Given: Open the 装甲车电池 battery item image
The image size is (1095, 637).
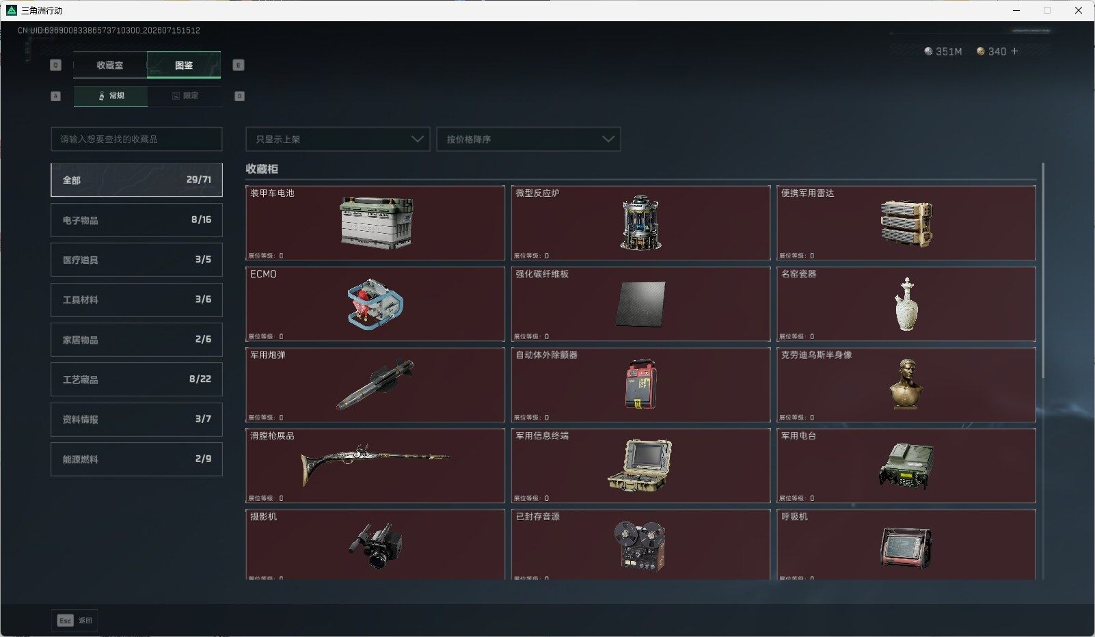Looking at the screenshot, I should pos(377,222).
